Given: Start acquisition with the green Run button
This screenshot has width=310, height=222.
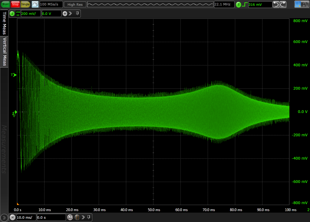Looking at the screenshot, I should point(5,4).
